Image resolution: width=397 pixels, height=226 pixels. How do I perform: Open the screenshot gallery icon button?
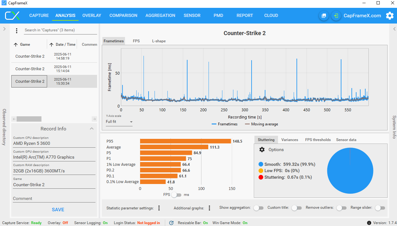[324, 16]
